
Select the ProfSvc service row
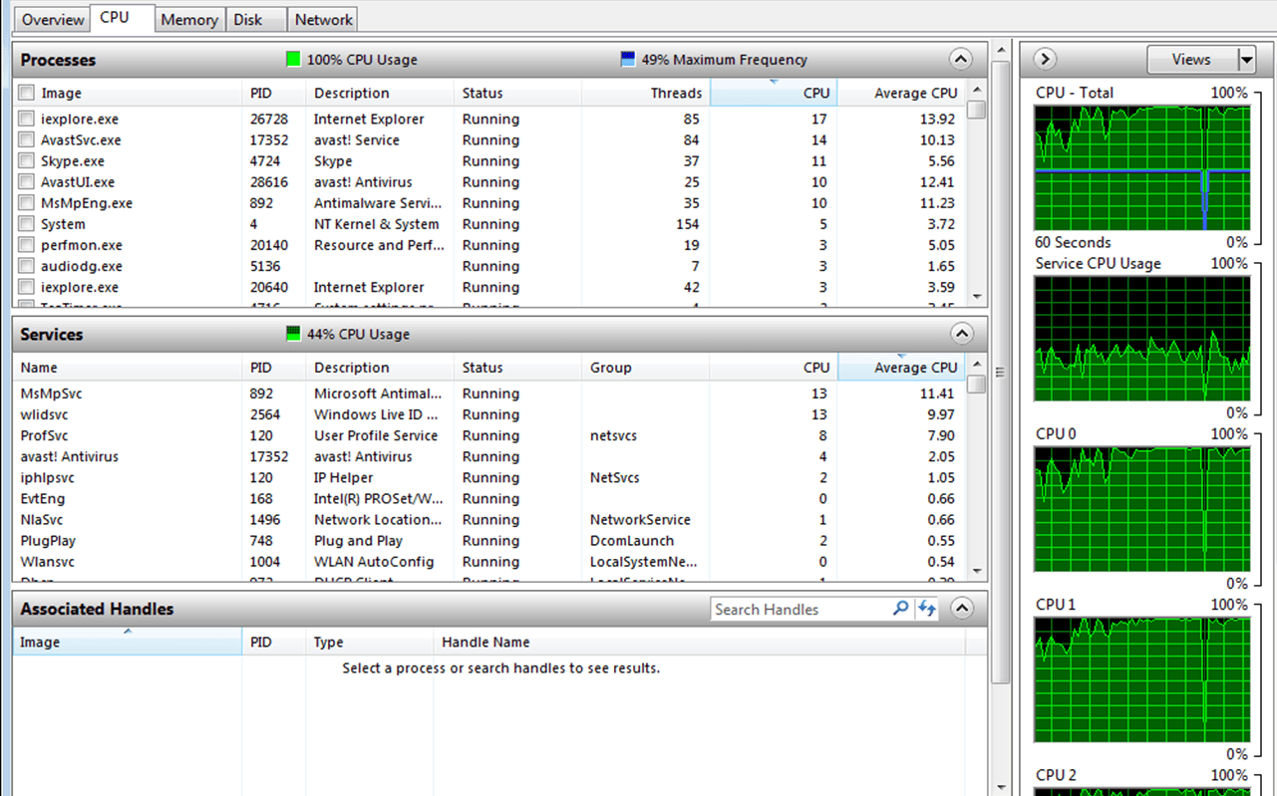[488, 435]
